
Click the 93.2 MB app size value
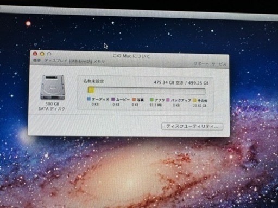(x=156, y=105)
